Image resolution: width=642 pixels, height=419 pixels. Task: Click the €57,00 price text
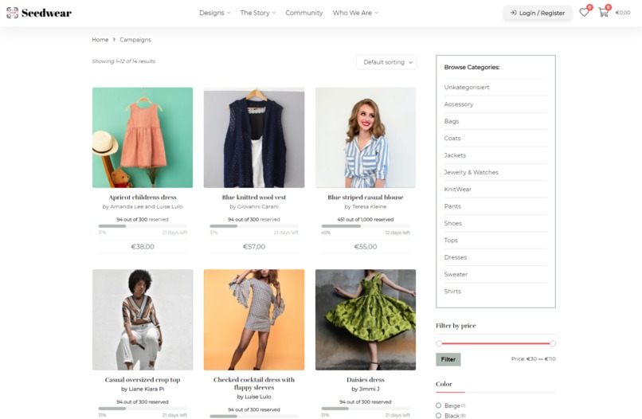pyautogui.click(x=254, y=247)
